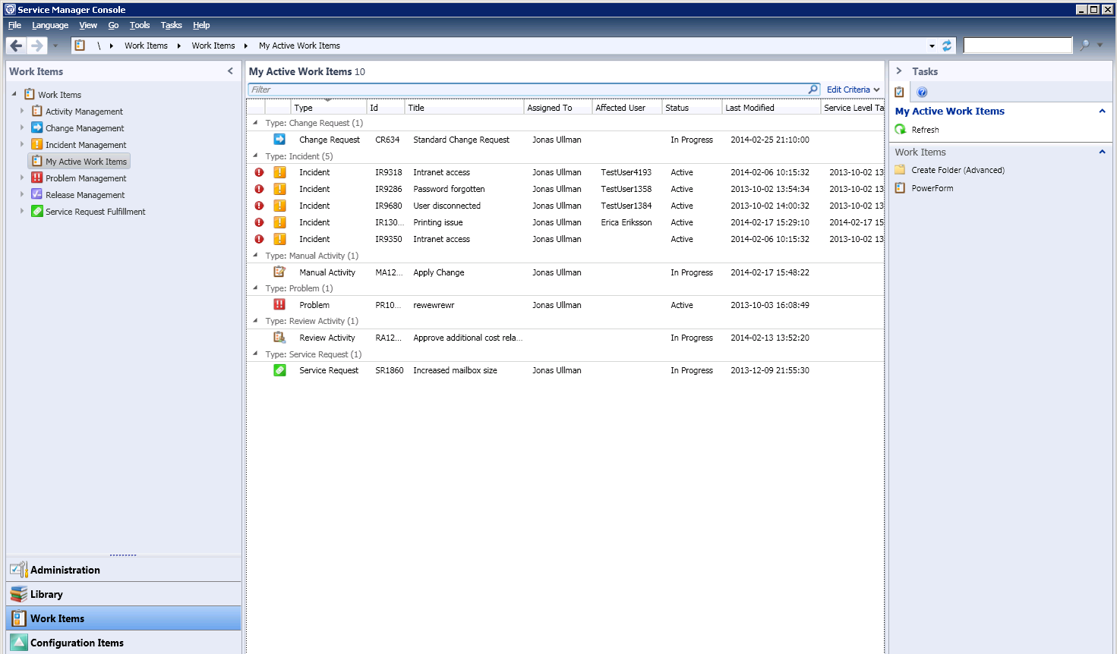Screen dimensions: 1117x654
Task: Open the Tools menu
Action: (140, 25)
